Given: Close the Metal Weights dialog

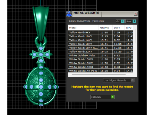Looking at the screenshot, I should 136,14.
